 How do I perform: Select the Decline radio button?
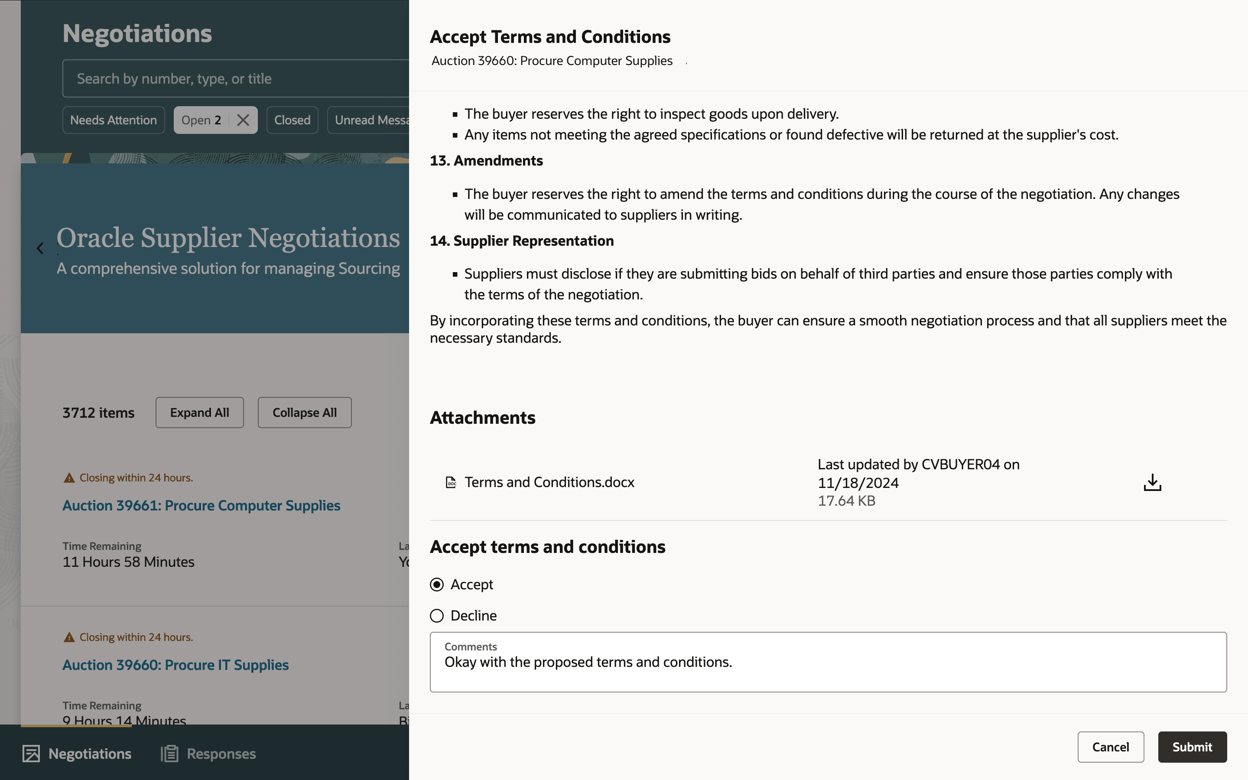click(x=437, y=615)
